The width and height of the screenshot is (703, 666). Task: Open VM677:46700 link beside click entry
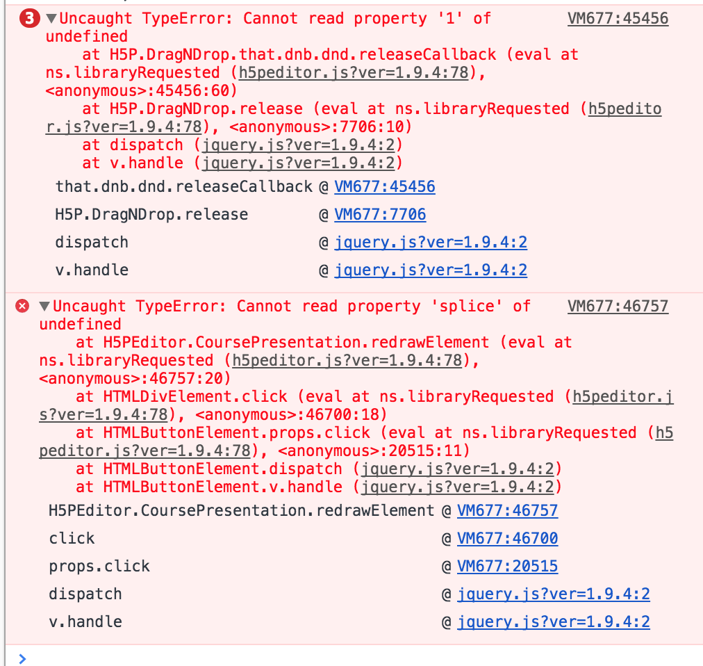[x=508, y=539]
